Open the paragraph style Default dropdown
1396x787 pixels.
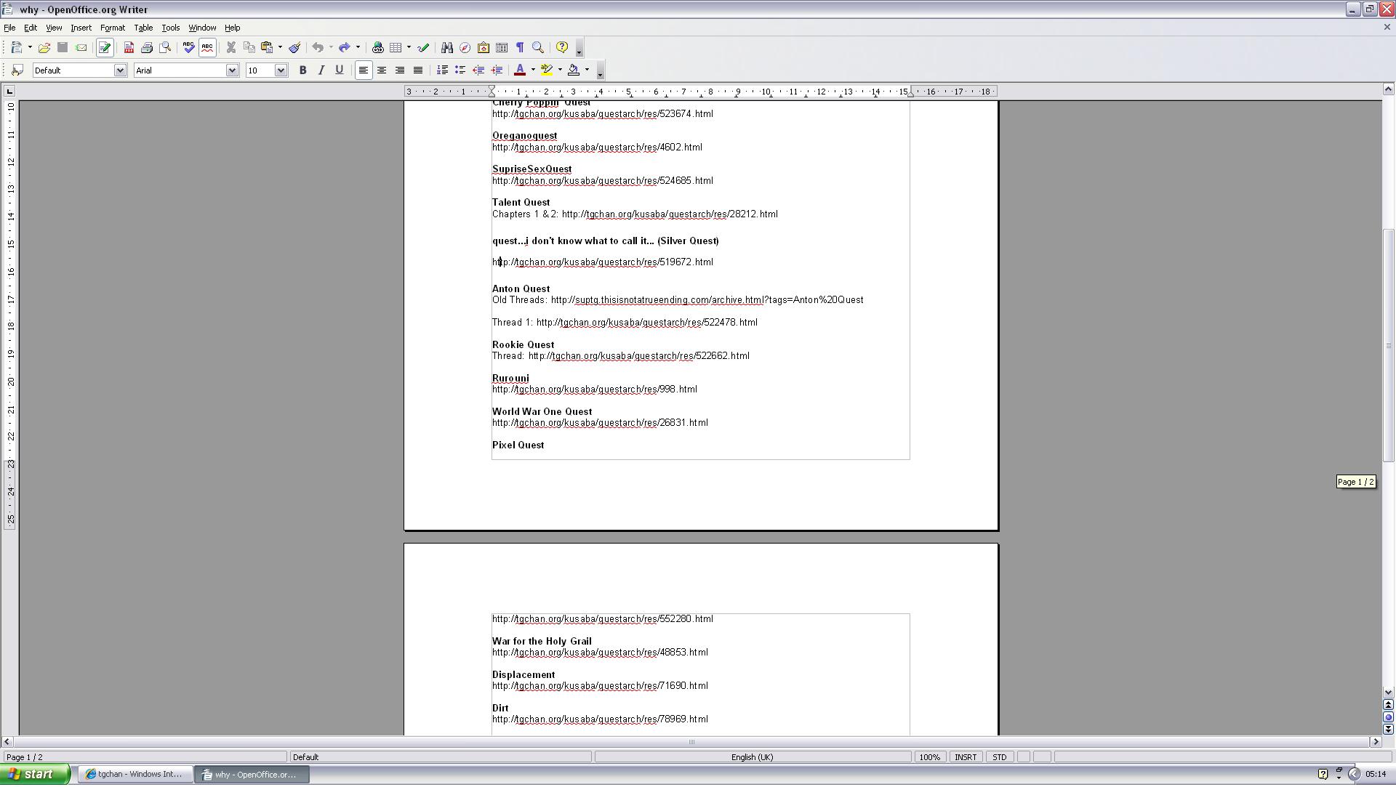[120, 70]
